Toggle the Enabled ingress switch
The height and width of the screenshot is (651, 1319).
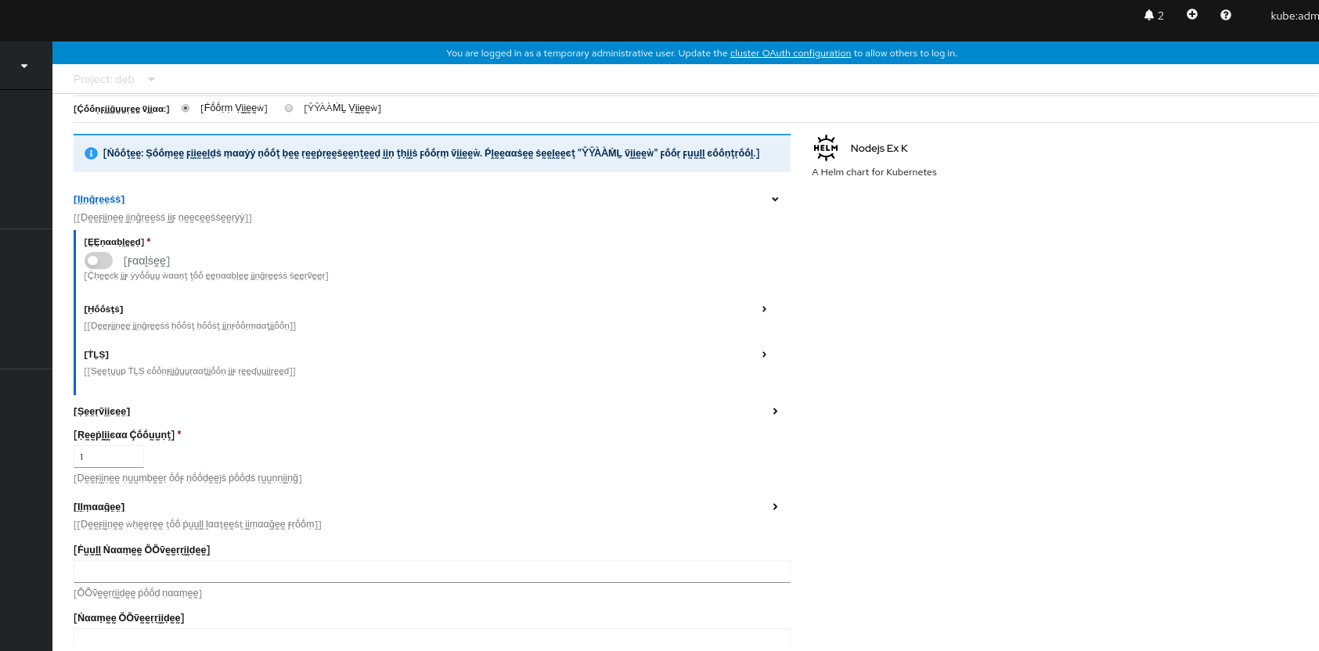point(99,261)
